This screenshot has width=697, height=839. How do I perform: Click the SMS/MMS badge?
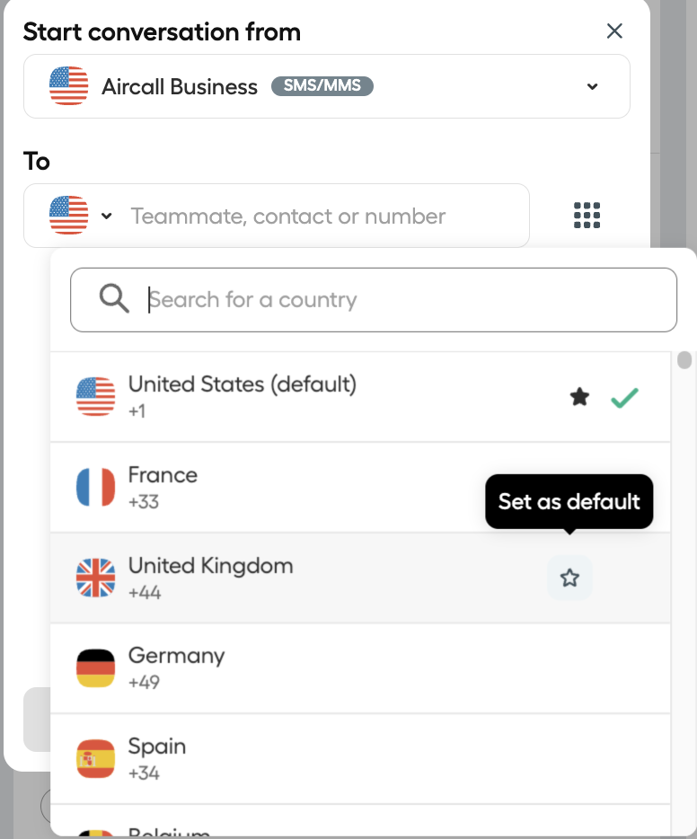point(322,85)
